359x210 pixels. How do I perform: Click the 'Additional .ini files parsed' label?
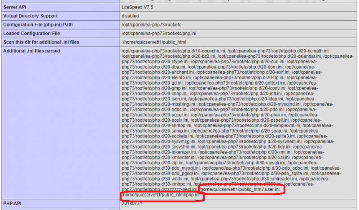pos(31,51)
